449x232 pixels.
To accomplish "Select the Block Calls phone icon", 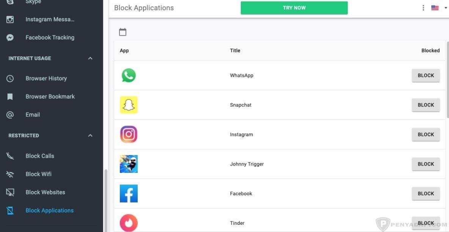I will click(10, 156).
